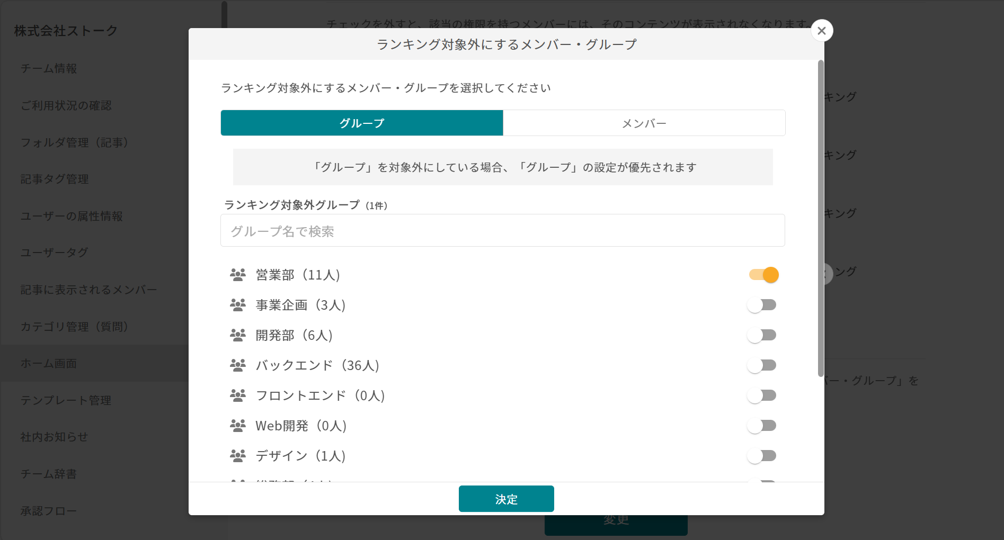Click the group icon beside 営業部
Image resolution: width=1004 pixels, height=540 pixels.
[x=237, y=275]
